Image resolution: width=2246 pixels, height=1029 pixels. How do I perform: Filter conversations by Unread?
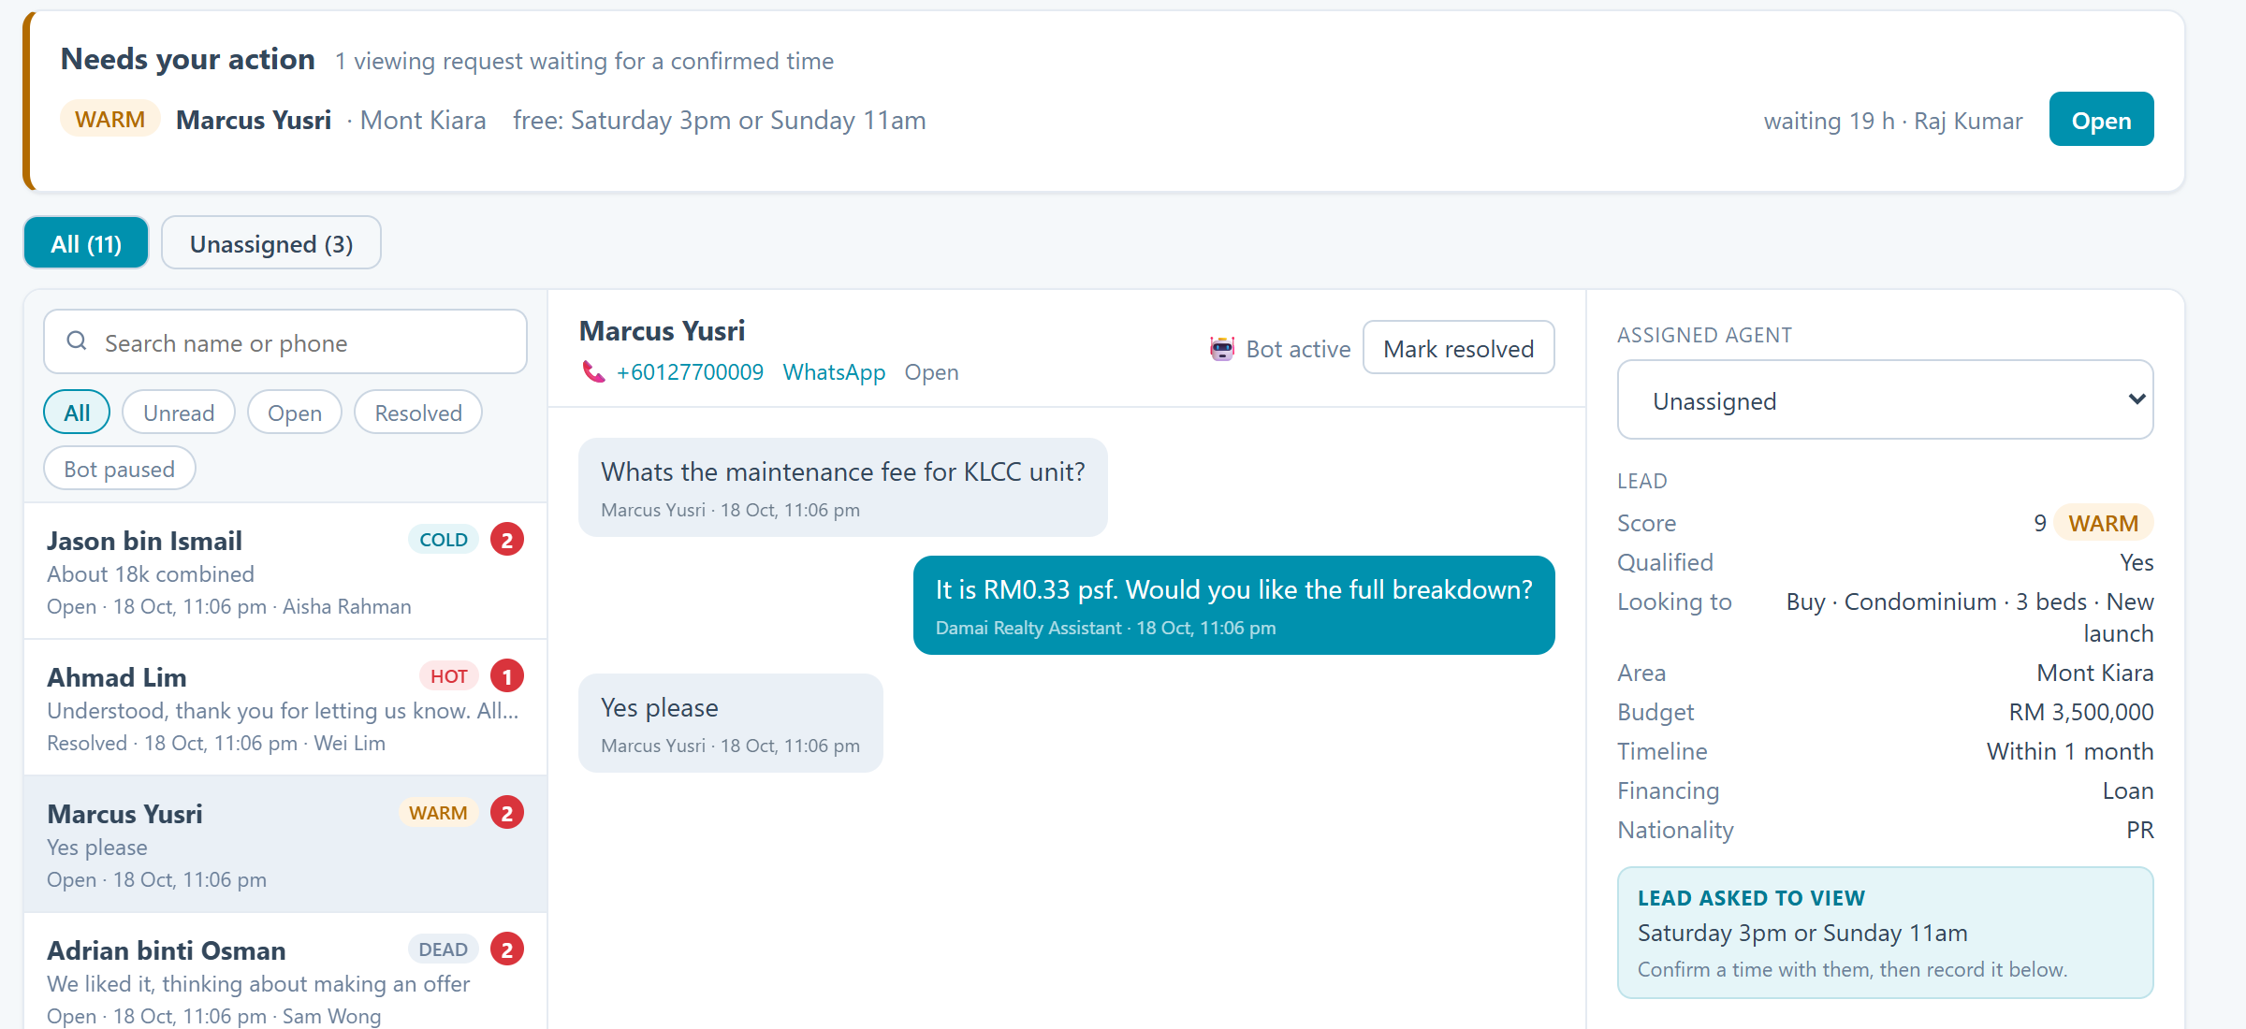tap(179, 413)
